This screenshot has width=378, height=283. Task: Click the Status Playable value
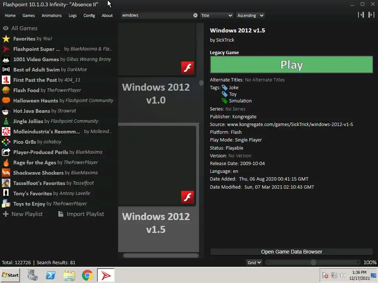pos(234,148)
